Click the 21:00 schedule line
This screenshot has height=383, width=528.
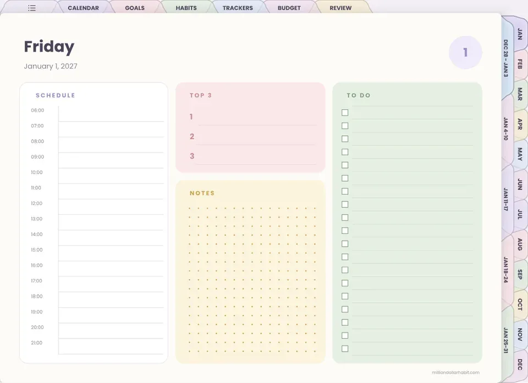(111, 346)
